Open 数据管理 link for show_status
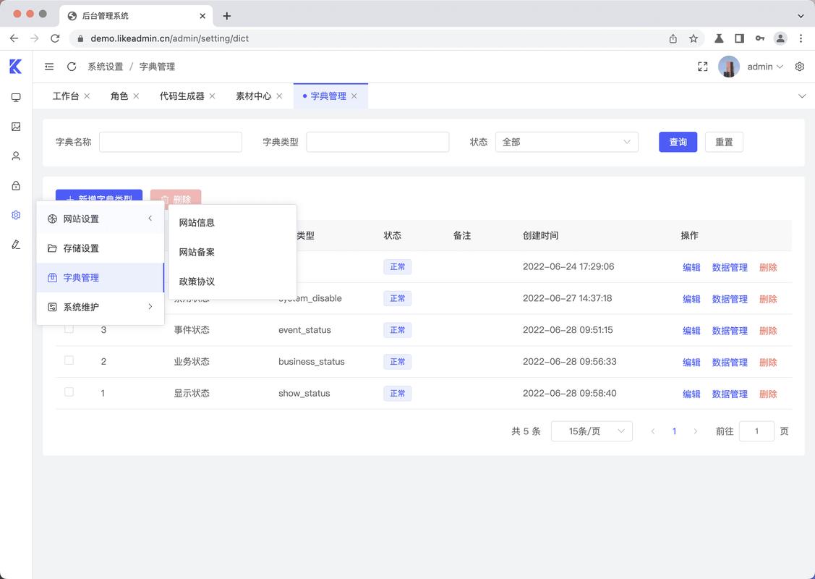 click(x=730, y=394)
